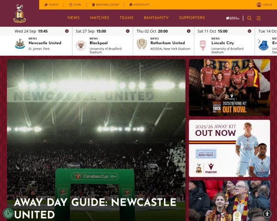This screenshot has width=277, height=221.
Task: Open the accessibility widget icon
Action: [267, 214]
